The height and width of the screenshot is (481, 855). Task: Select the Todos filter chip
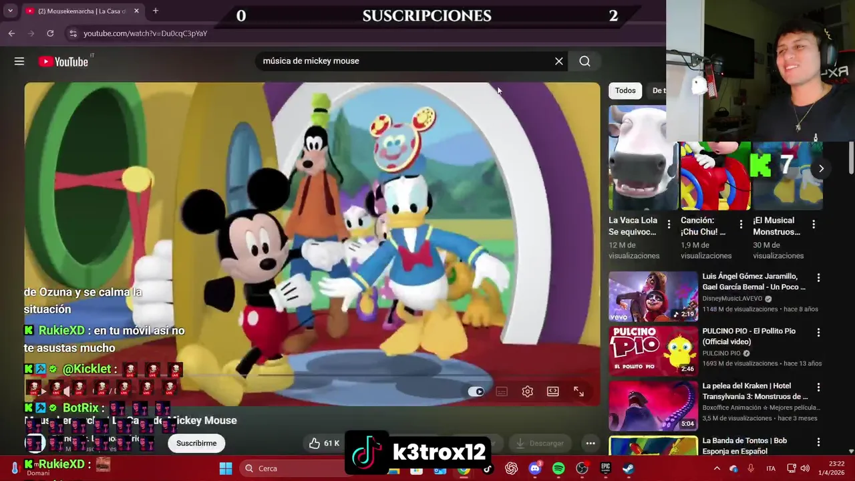(x=625, y=90)
